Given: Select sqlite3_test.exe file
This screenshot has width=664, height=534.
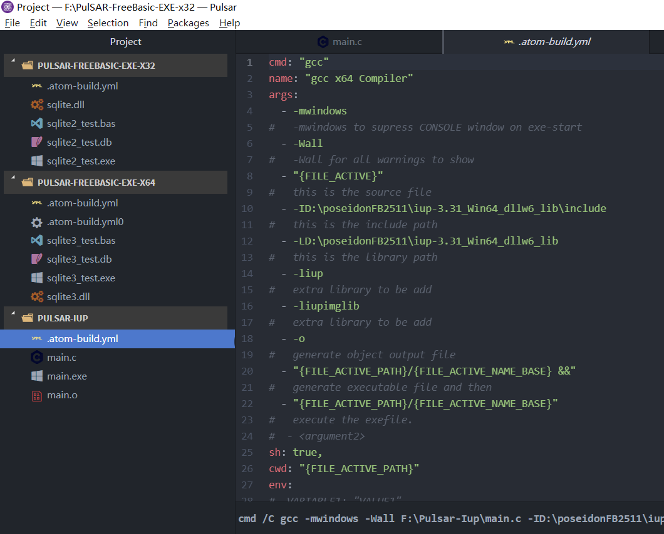Looking at the screenshot, I should 81,278.
